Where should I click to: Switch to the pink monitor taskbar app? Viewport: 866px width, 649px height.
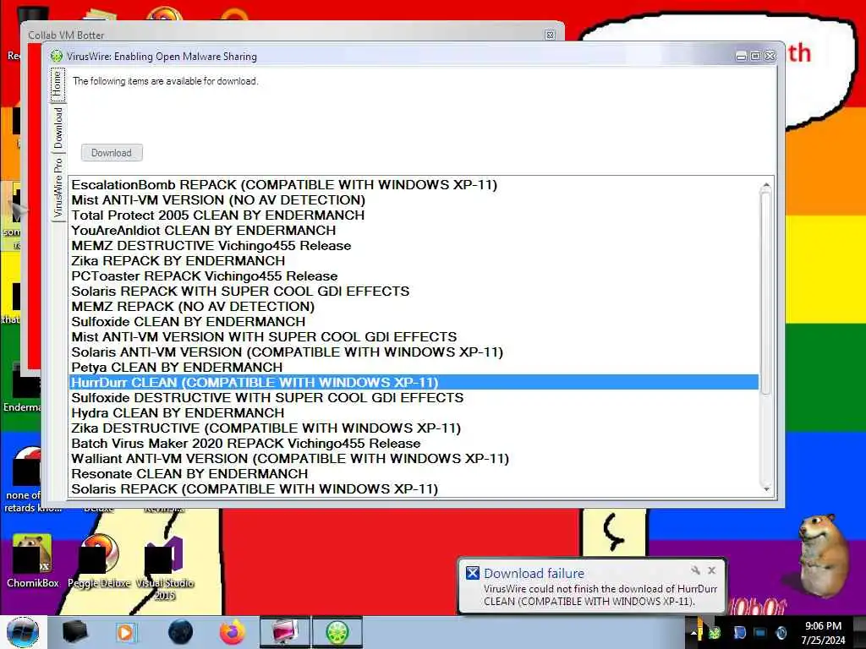click(284, 632)
